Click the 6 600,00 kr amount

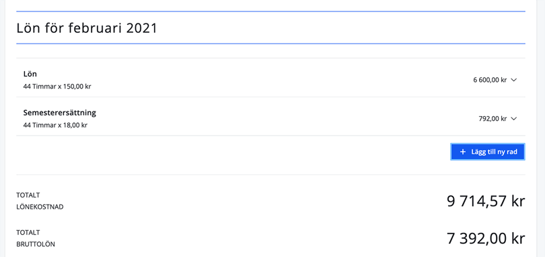tap(490, 80)
